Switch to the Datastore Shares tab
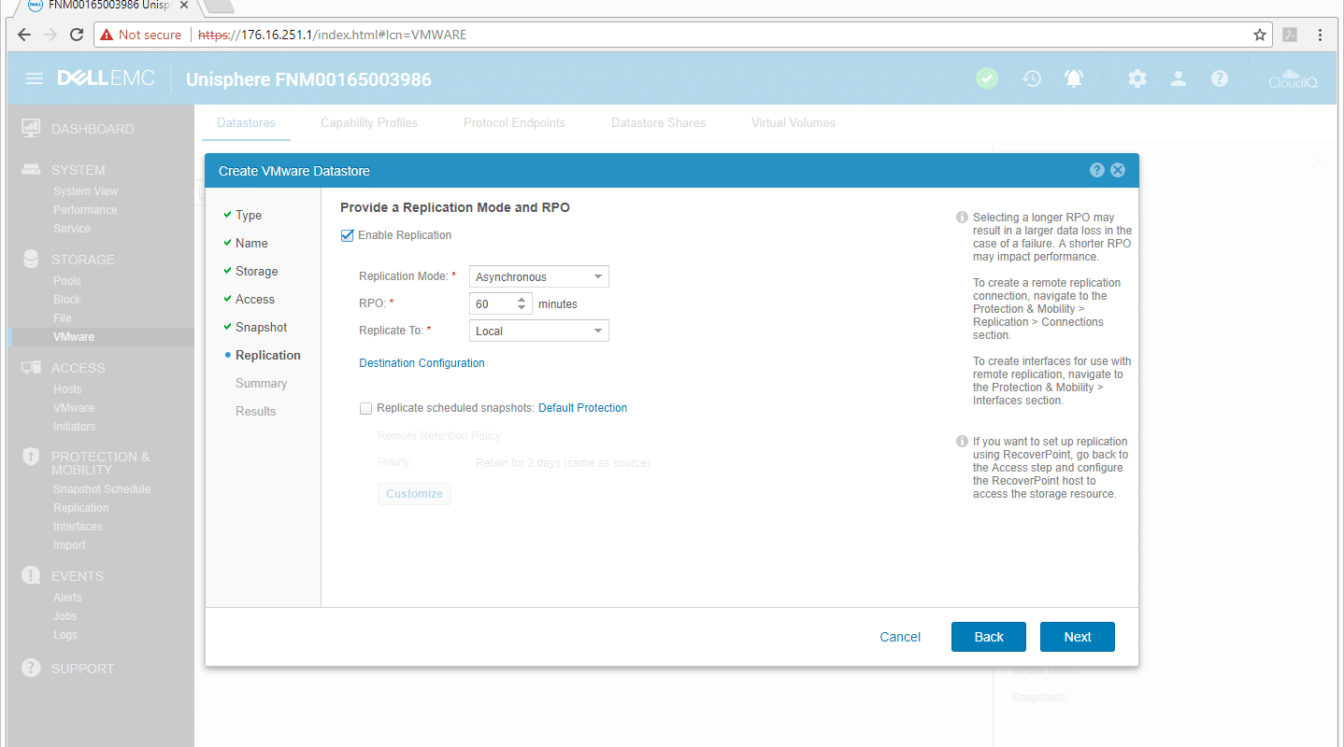Screen dimensions: 1344x747 point(658,122)
